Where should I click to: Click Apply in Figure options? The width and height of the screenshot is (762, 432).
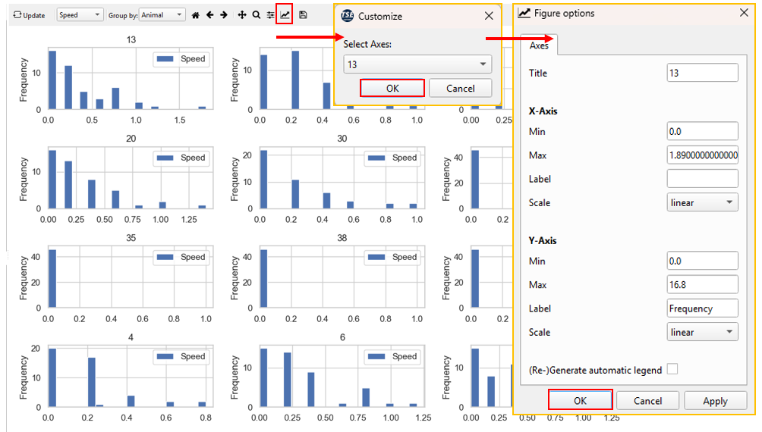point(715,401)
